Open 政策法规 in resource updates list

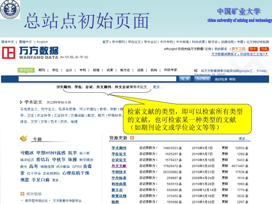pos(119,196)
